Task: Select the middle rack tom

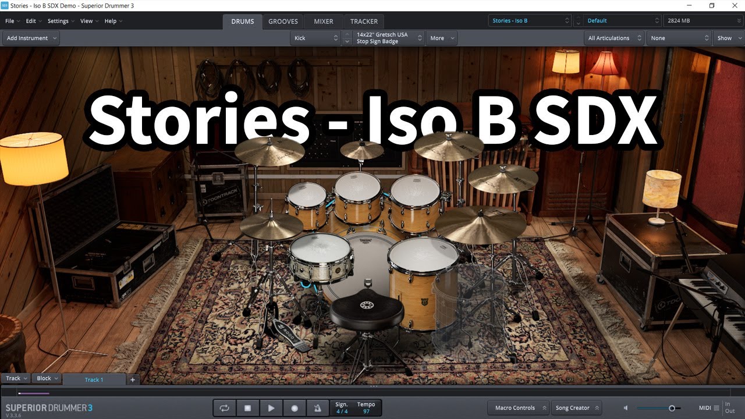Action: [x=357, y=197]
